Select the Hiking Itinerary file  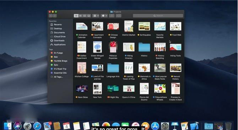pos(129,47)
